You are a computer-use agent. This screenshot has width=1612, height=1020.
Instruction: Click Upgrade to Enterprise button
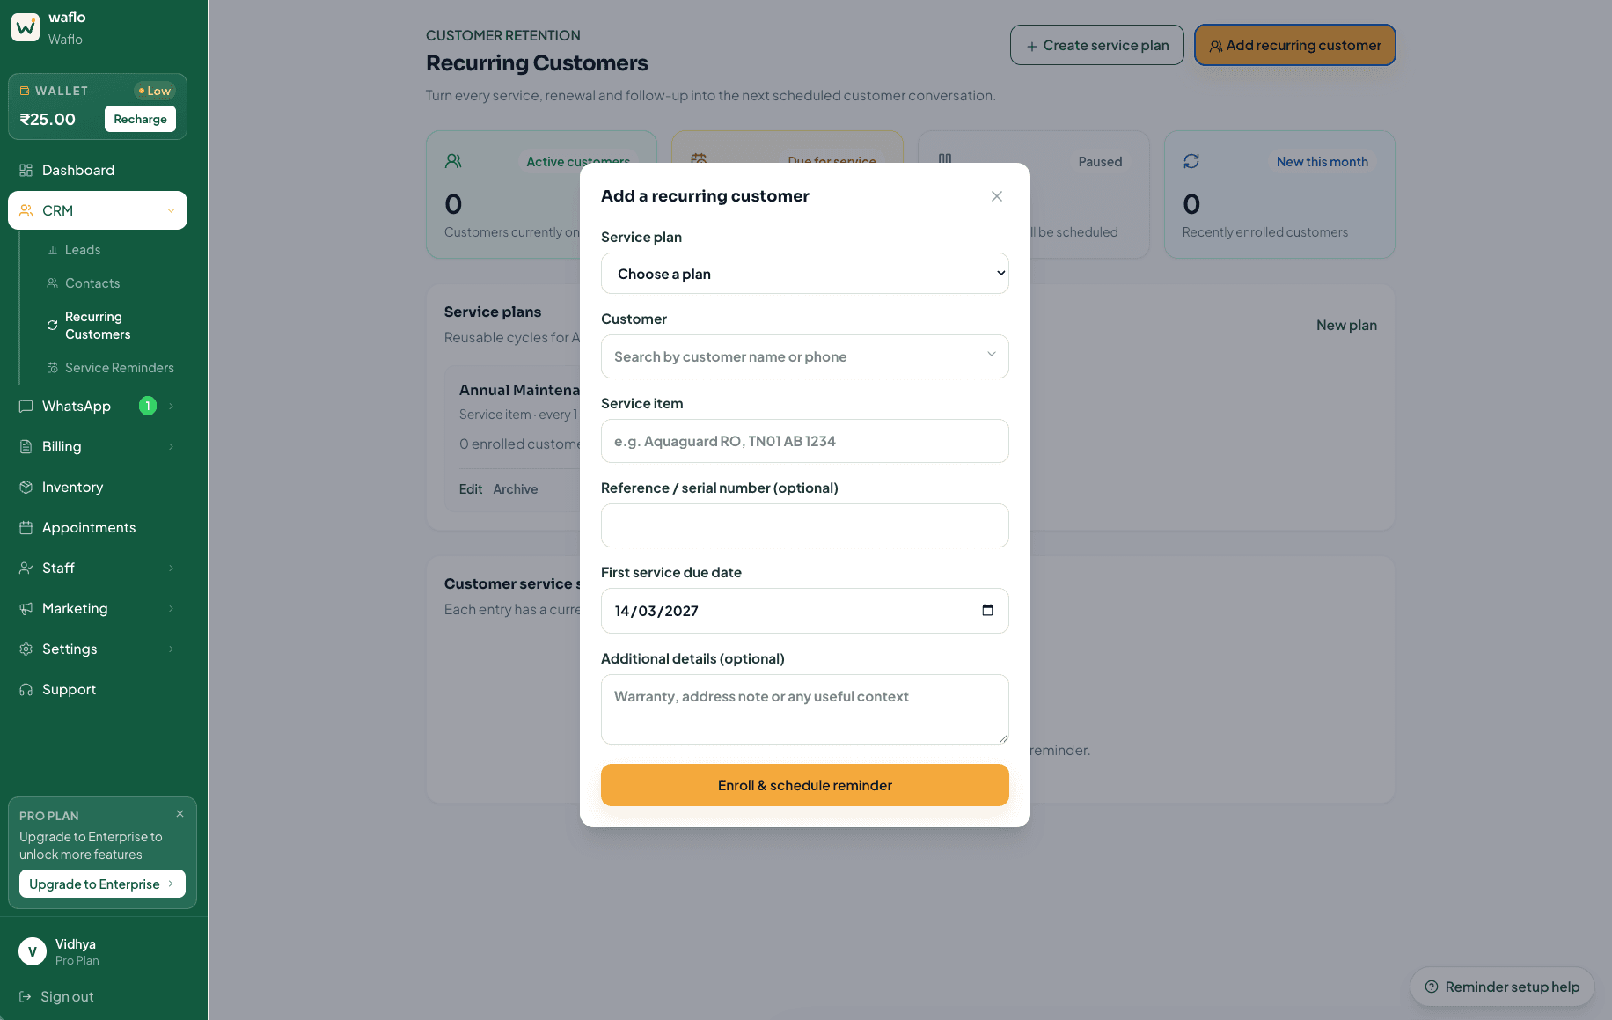[102, 884]
